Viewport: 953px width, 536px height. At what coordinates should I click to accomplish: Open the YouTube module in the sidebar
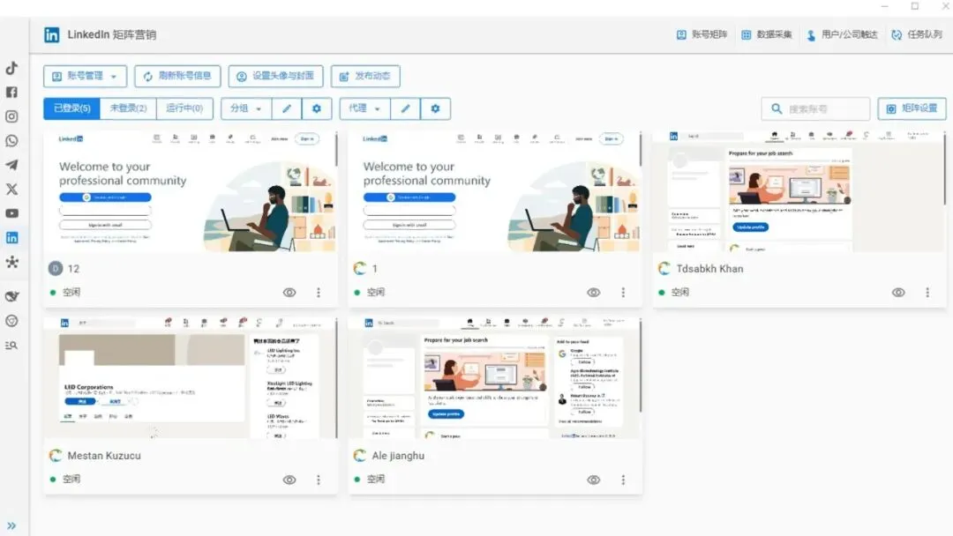coord(11,213)
